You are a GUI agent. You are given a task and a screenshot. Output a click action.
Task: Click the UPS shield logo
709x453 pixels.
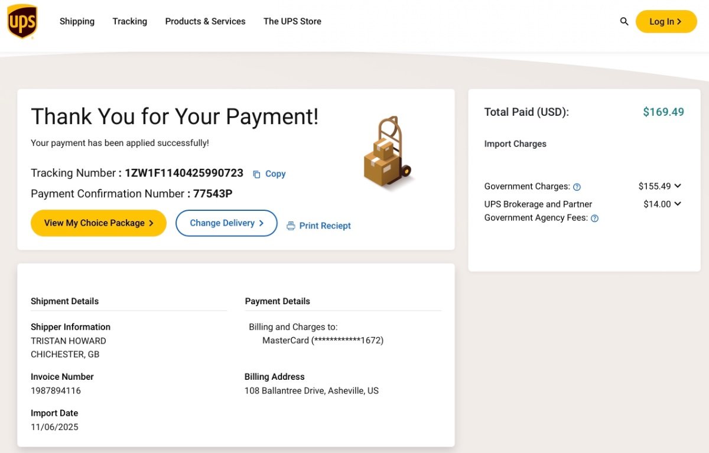(x=22, y=21)
